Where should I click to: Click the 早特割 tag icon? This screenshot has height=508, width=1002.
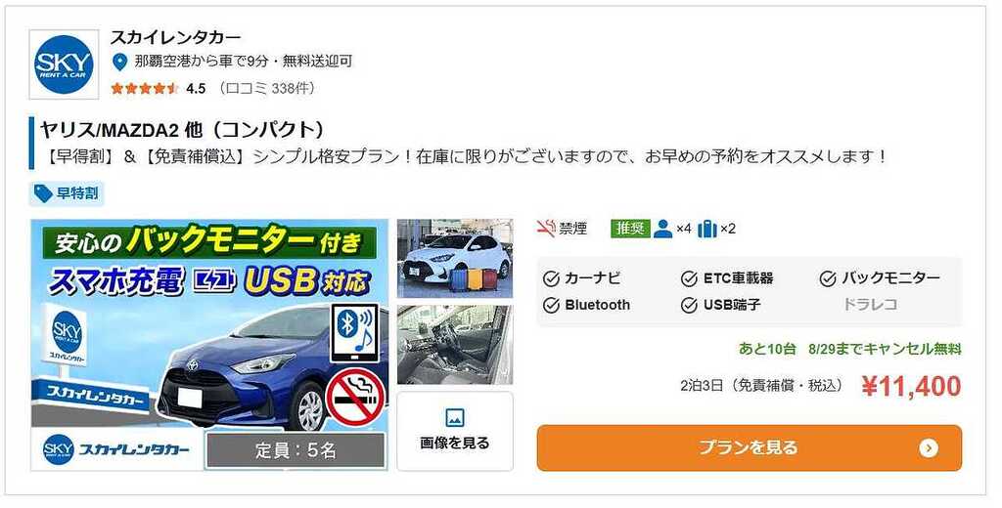(x=43, y=193)
